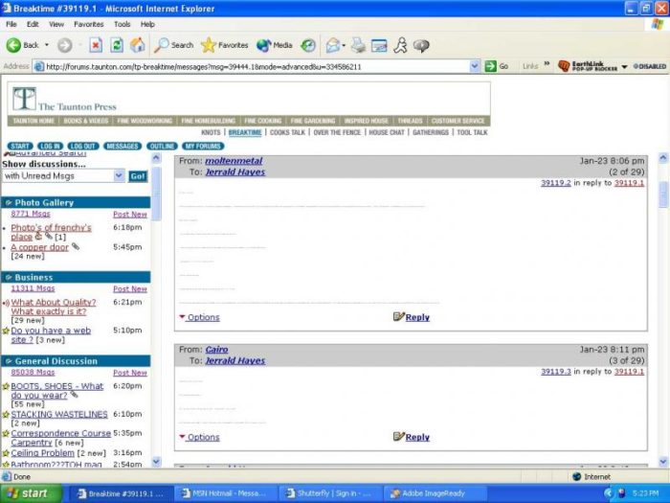Click the Media toolbar button
Viewport: 670px width, 503px height.
click(x=275, y=45)
